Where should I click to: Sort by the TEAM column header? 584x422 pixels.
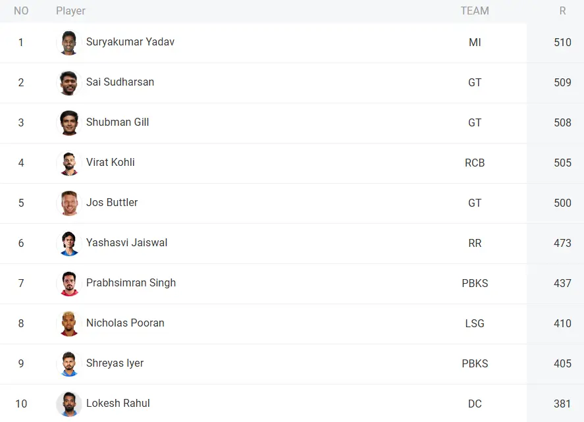pyautogui.click(x=475, y=11)
